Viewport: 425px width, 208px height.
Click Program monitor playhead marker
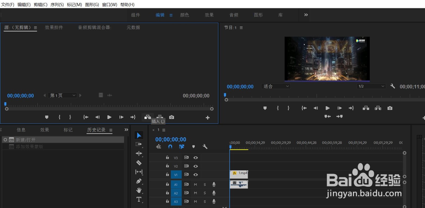[225, 95]
